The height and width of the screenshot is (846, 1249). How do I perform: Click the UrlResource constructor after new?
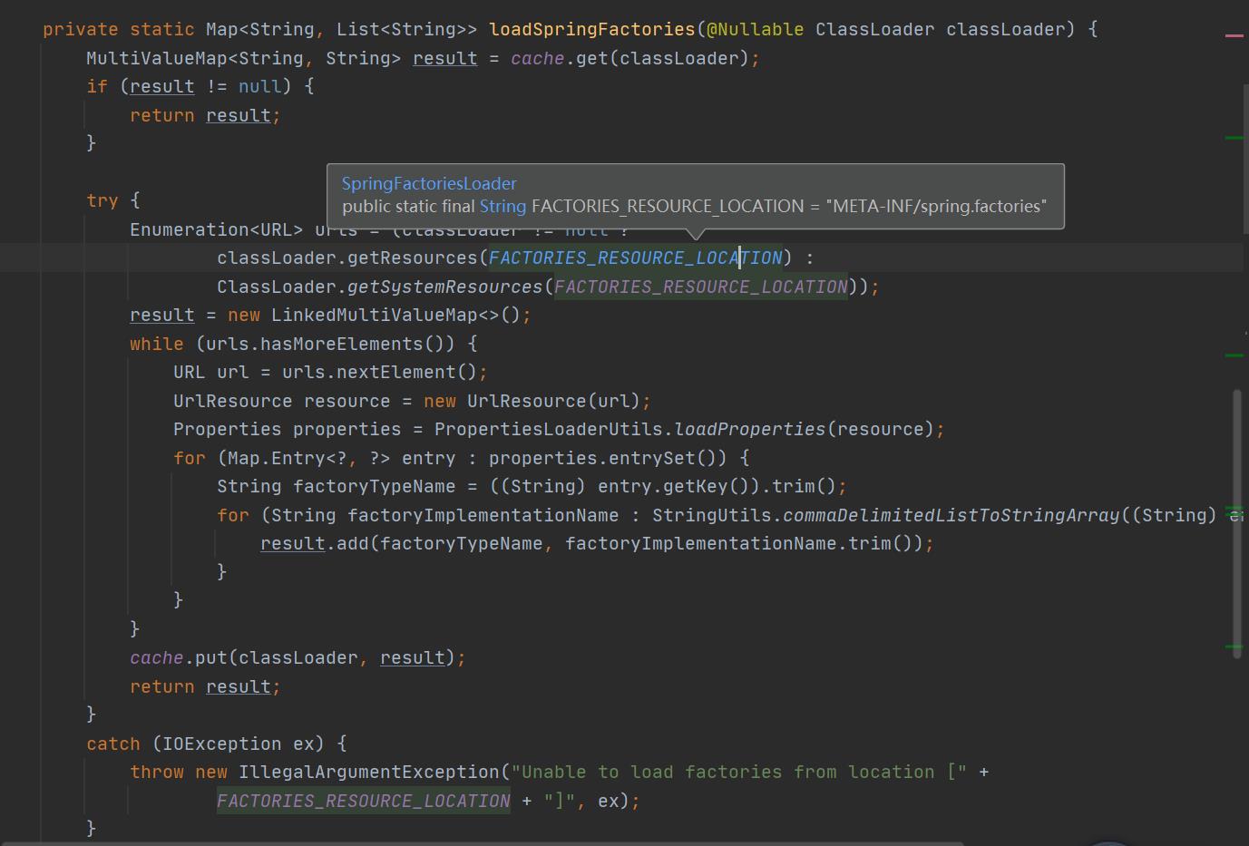[x=527, y=402]
